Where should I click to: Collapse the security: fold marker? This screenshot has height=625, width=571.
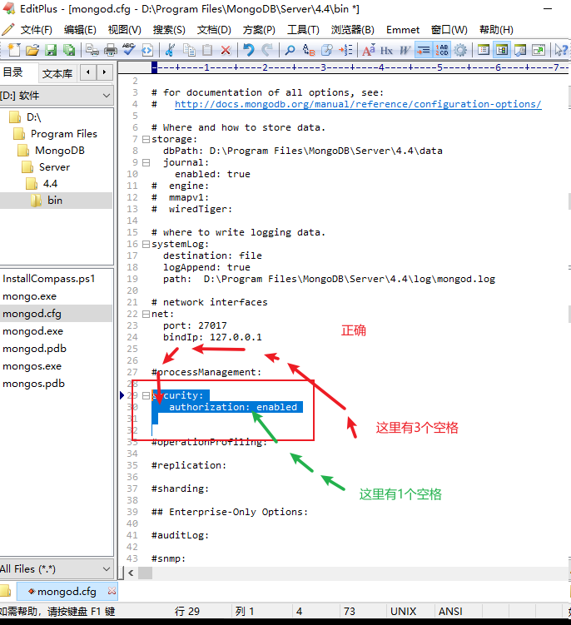pyautogui.click(x=146, y=395)
